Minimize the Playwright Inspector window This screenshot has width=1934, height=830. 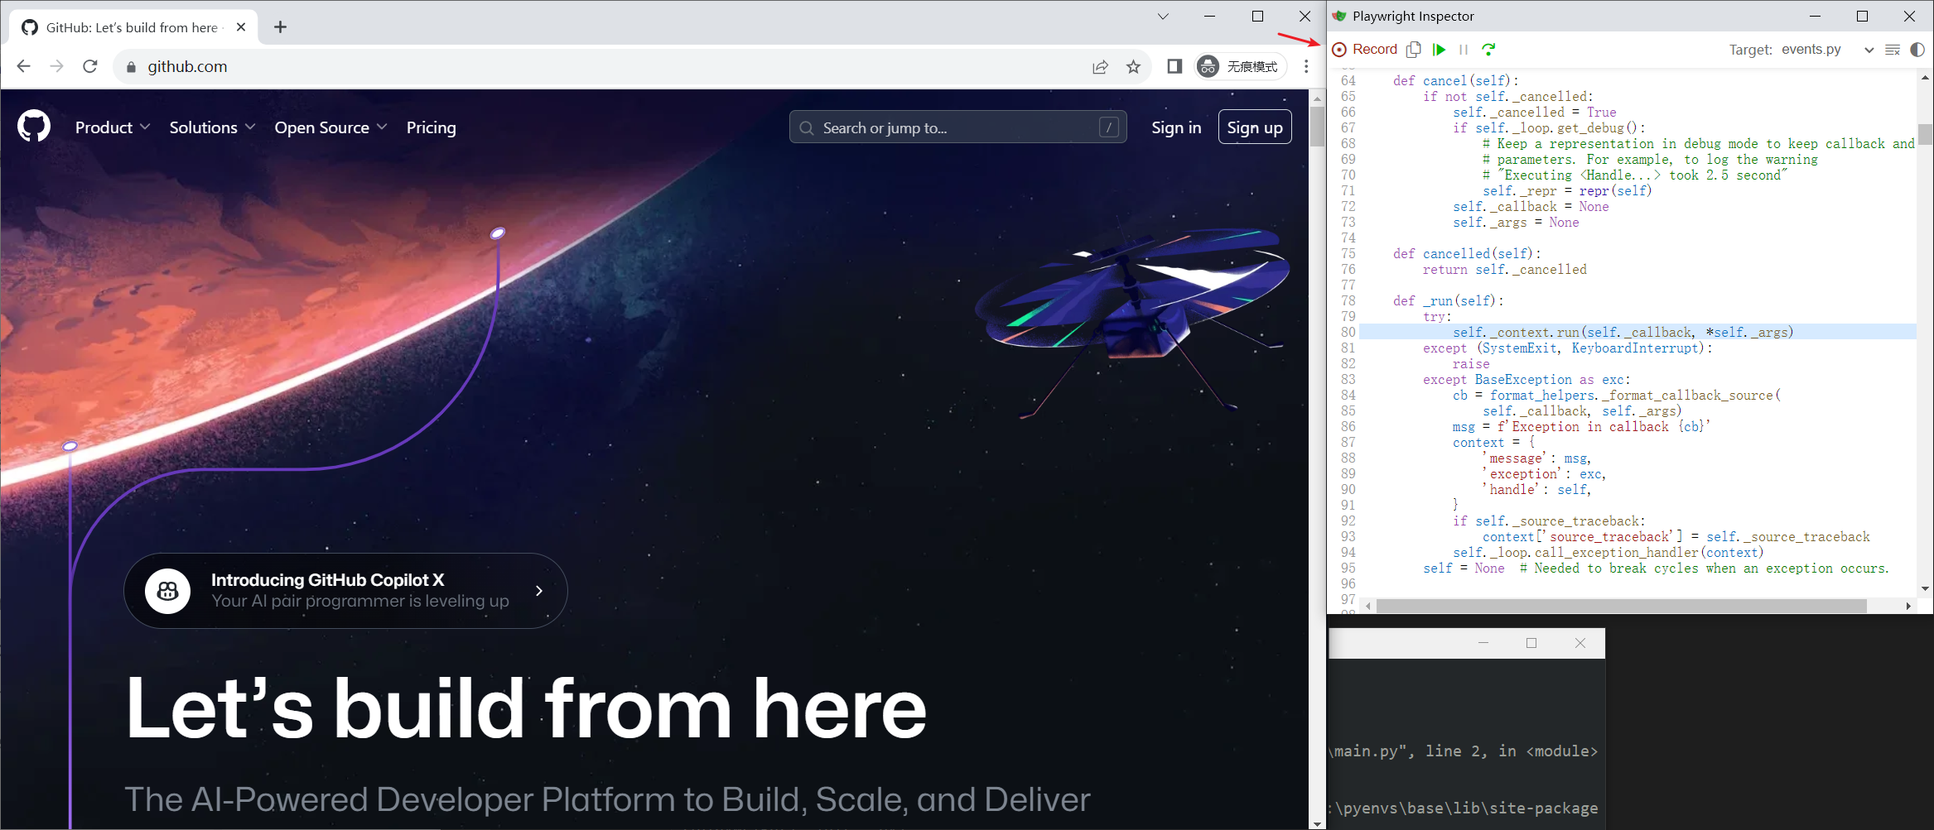click(1815, 16)
